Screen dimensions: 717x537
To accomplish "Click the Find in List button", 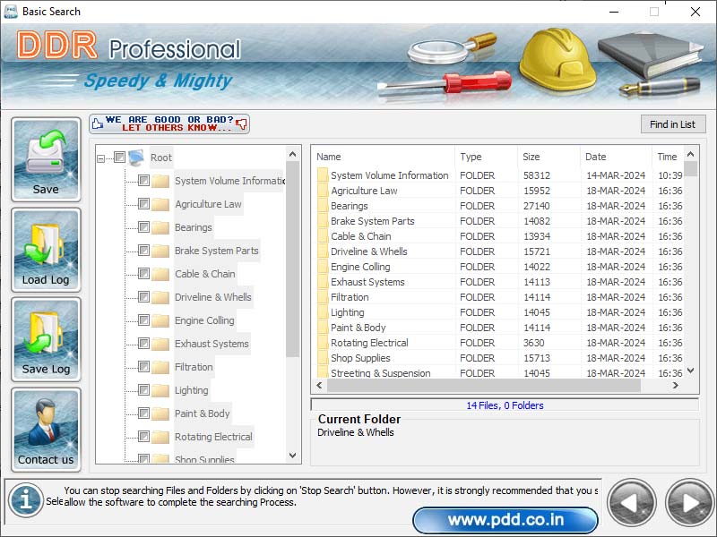I will pos(673,124).
